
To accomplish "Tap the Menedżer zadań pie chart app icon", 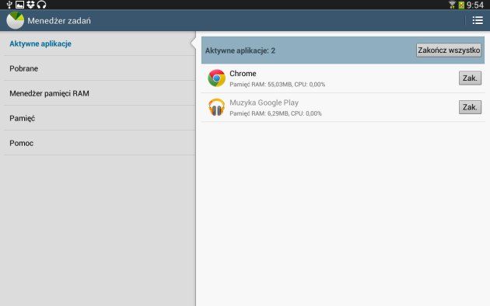I will pos(15,21).
